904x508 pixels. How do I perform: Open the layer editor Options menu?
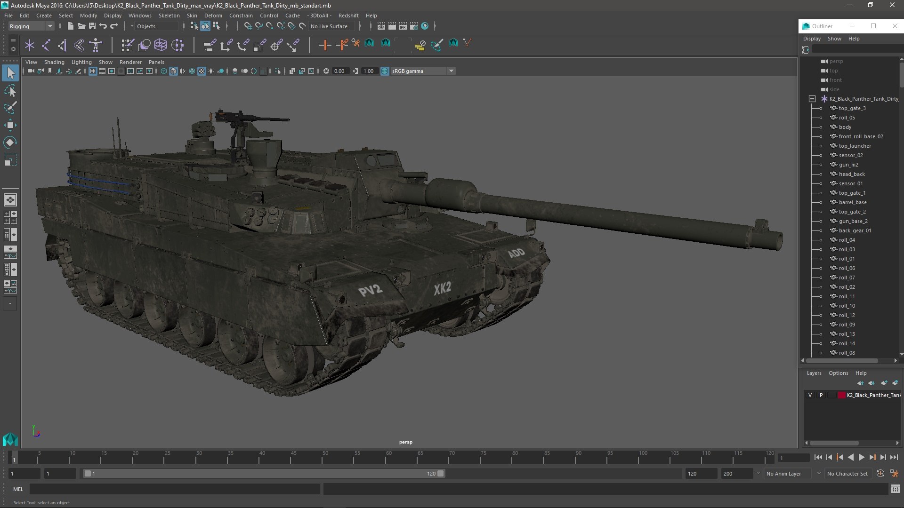tap(838, 373)
